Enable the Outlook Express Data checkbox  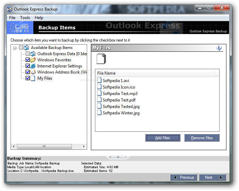pyautogui.click(x=28, y=53)
